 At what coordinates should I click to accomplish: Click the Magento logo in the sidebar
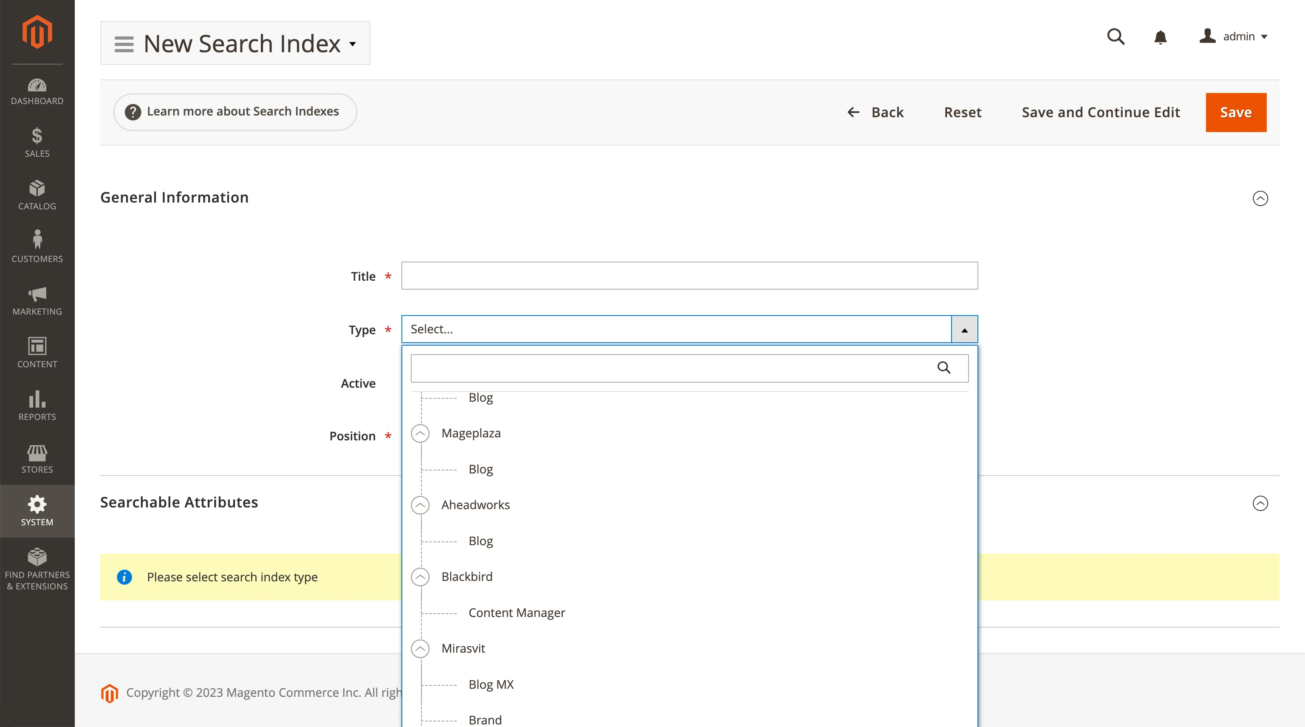point(37,32)
